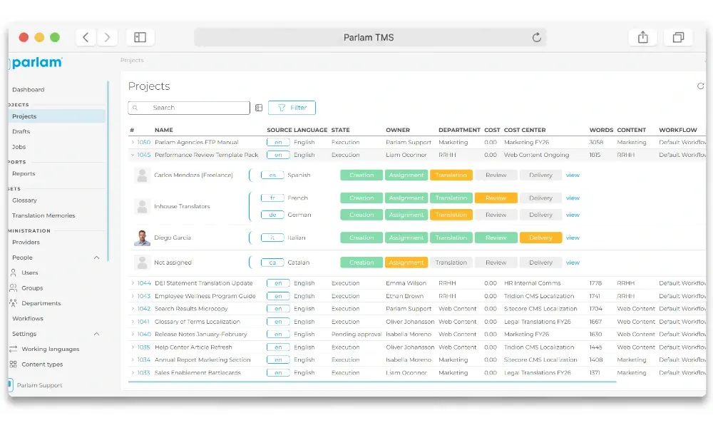Open the browser share icon
This screenshot has height=428, width=713.
(x=642, y=37)
